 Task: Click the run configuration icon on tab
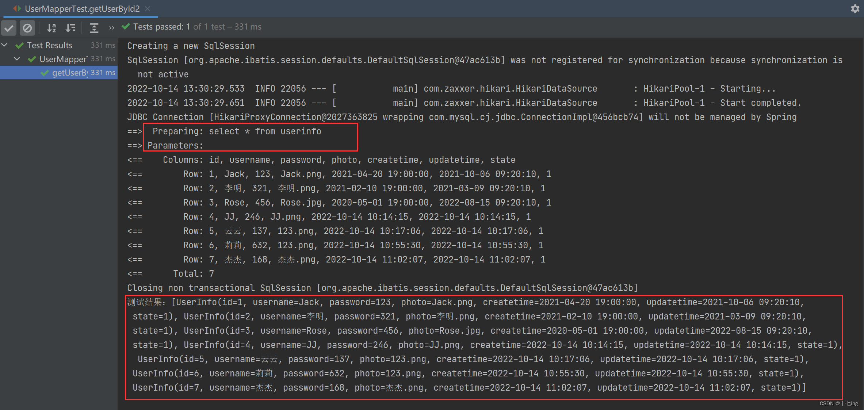17,8
